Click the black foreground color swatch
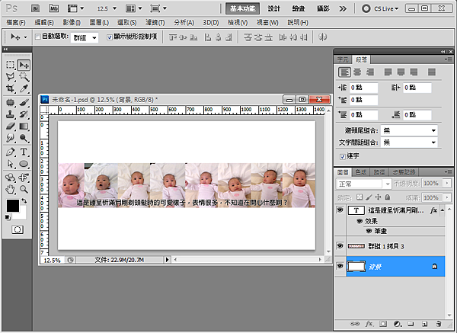Image resolution: width=457 pixels, height=333 pixels. pyautogui.click(x=13, y=206)
